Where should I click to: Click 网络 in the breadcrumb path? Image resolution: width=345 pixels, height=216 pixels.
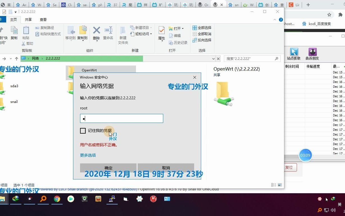[35, 58]
